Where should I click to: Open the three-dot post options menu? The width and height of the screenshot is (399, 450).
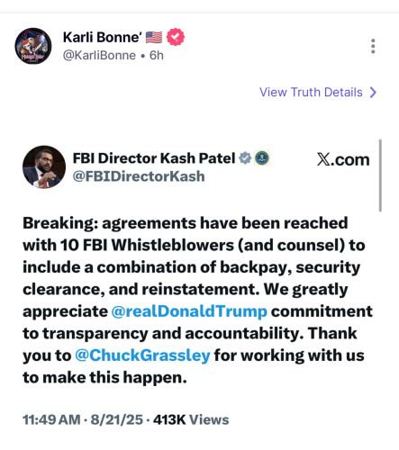(x=373, y=46)
